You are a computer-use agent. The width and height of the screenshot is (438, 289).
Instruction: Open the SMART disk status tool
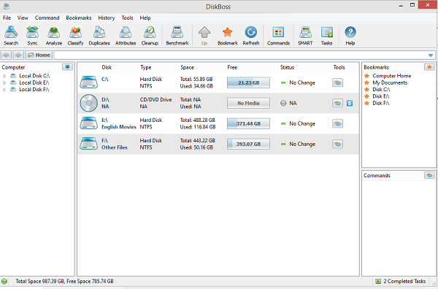coord(305,36)
